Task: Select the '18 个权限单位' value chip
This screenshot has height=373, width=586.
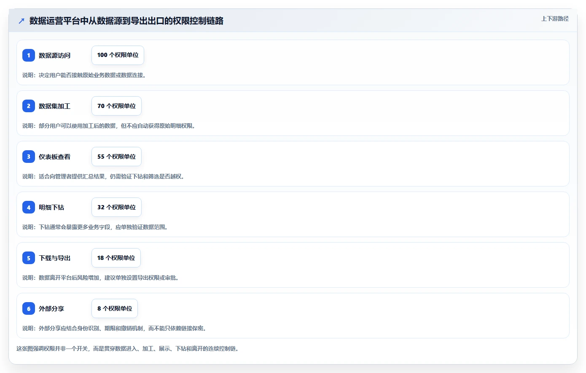Action: 116,258
